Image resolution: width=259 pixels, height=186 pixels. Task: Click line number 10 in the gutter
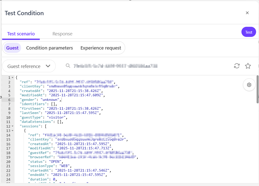coord(8,118)
